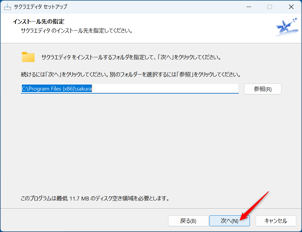Image resolution: width=302 pixels, height=232 pixels.
Task: Minimize the setup window
Action: tap(249, 7)
